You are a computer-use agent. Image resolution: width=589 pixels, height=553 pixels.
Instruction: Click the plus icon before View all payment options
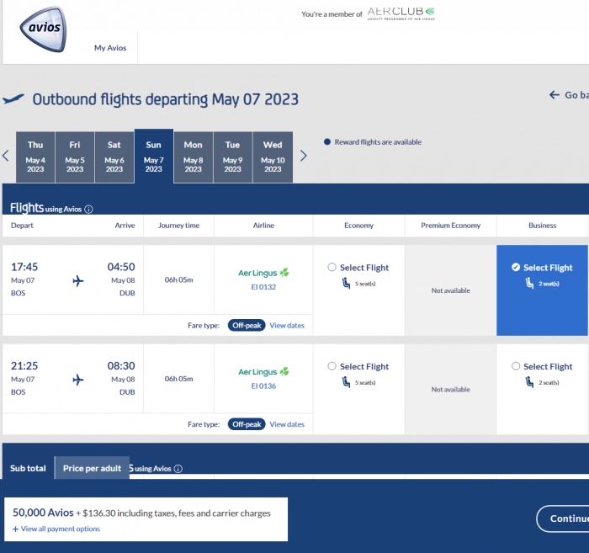(x=15, y=529)
